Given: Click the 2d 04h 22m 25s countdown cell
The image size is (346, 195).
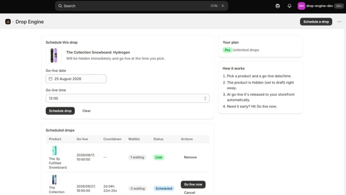Looking at the screenshot, I should tap(110, 188).
